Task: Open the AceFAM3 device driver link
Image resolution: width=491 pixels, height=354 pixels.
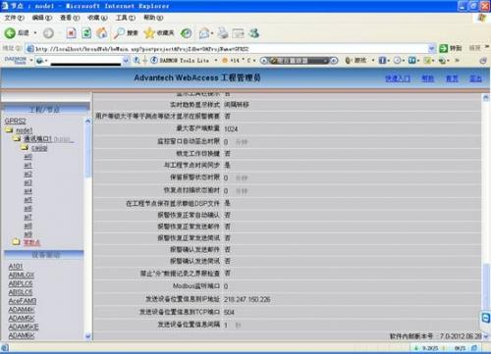Action: coord(23,301)
